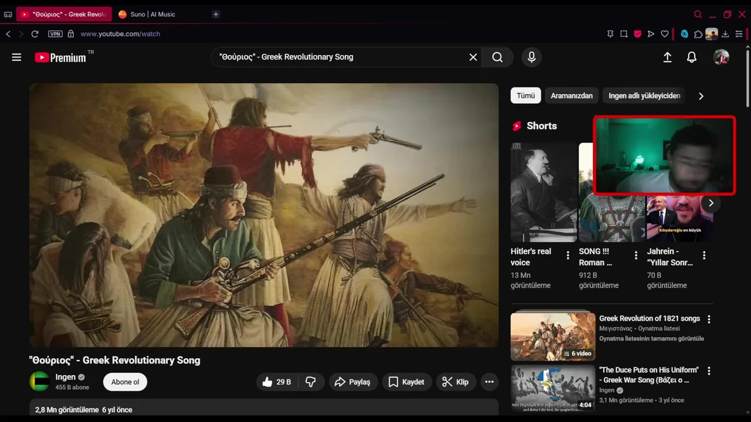
Task: Click Oynatma listesinin tamamını görüntüle link
Action: tap(651, 338)
